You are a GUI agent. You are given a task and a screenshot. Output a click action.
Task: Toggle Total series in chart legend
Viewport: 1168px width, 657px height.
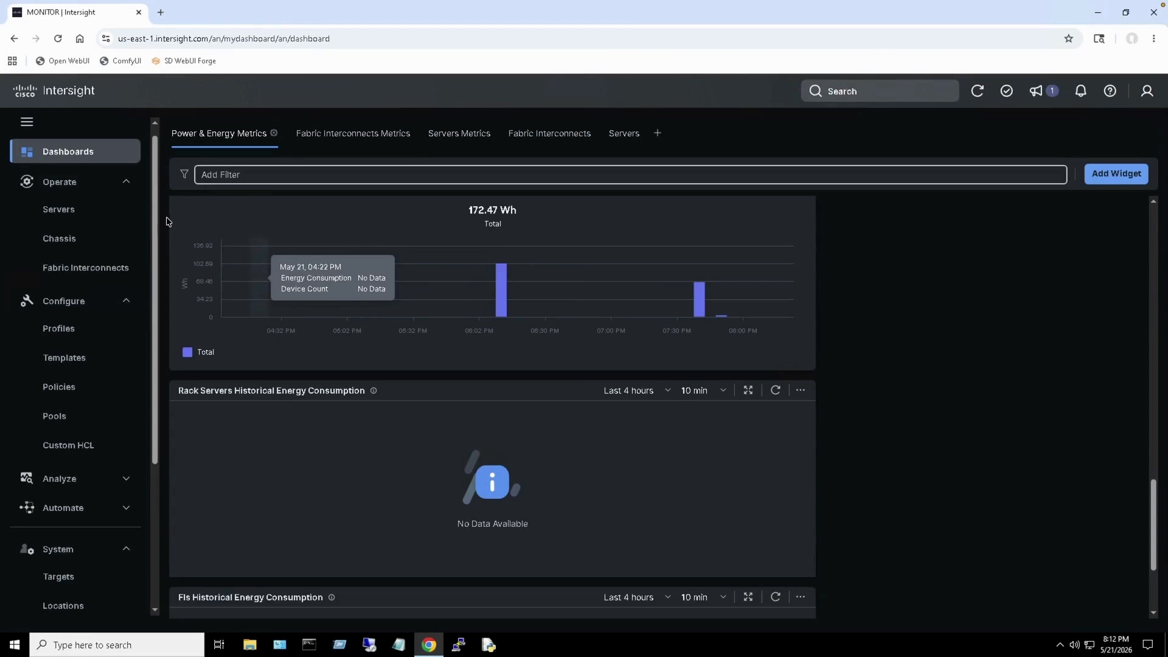tap(198, 352)
